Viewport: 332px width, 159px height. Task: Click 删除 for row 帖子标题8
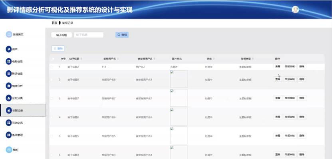(x=302, y=79)
